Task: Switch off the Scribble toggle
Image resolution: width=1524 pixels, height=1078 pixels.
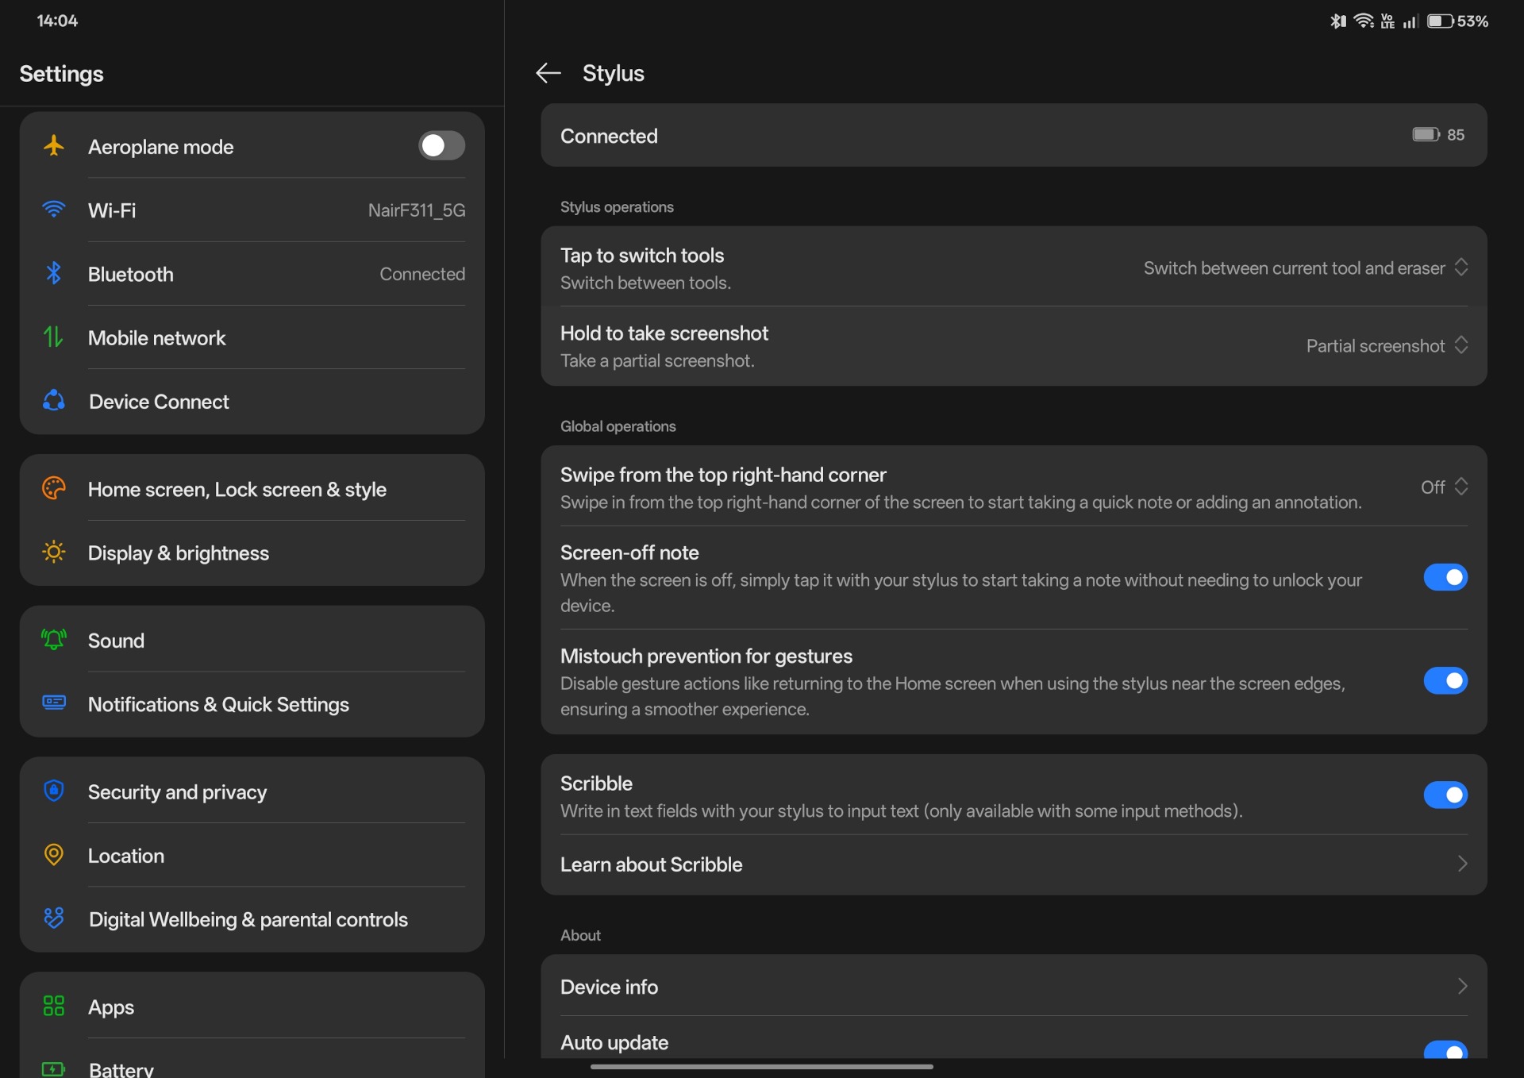Action: (x=1445, y=795)
